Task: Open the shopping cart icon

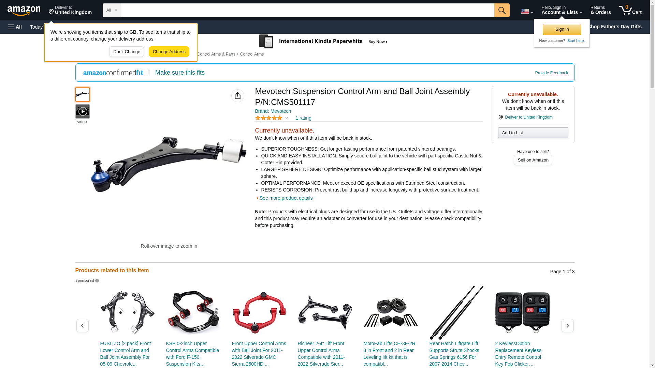Action: [630, 10]
